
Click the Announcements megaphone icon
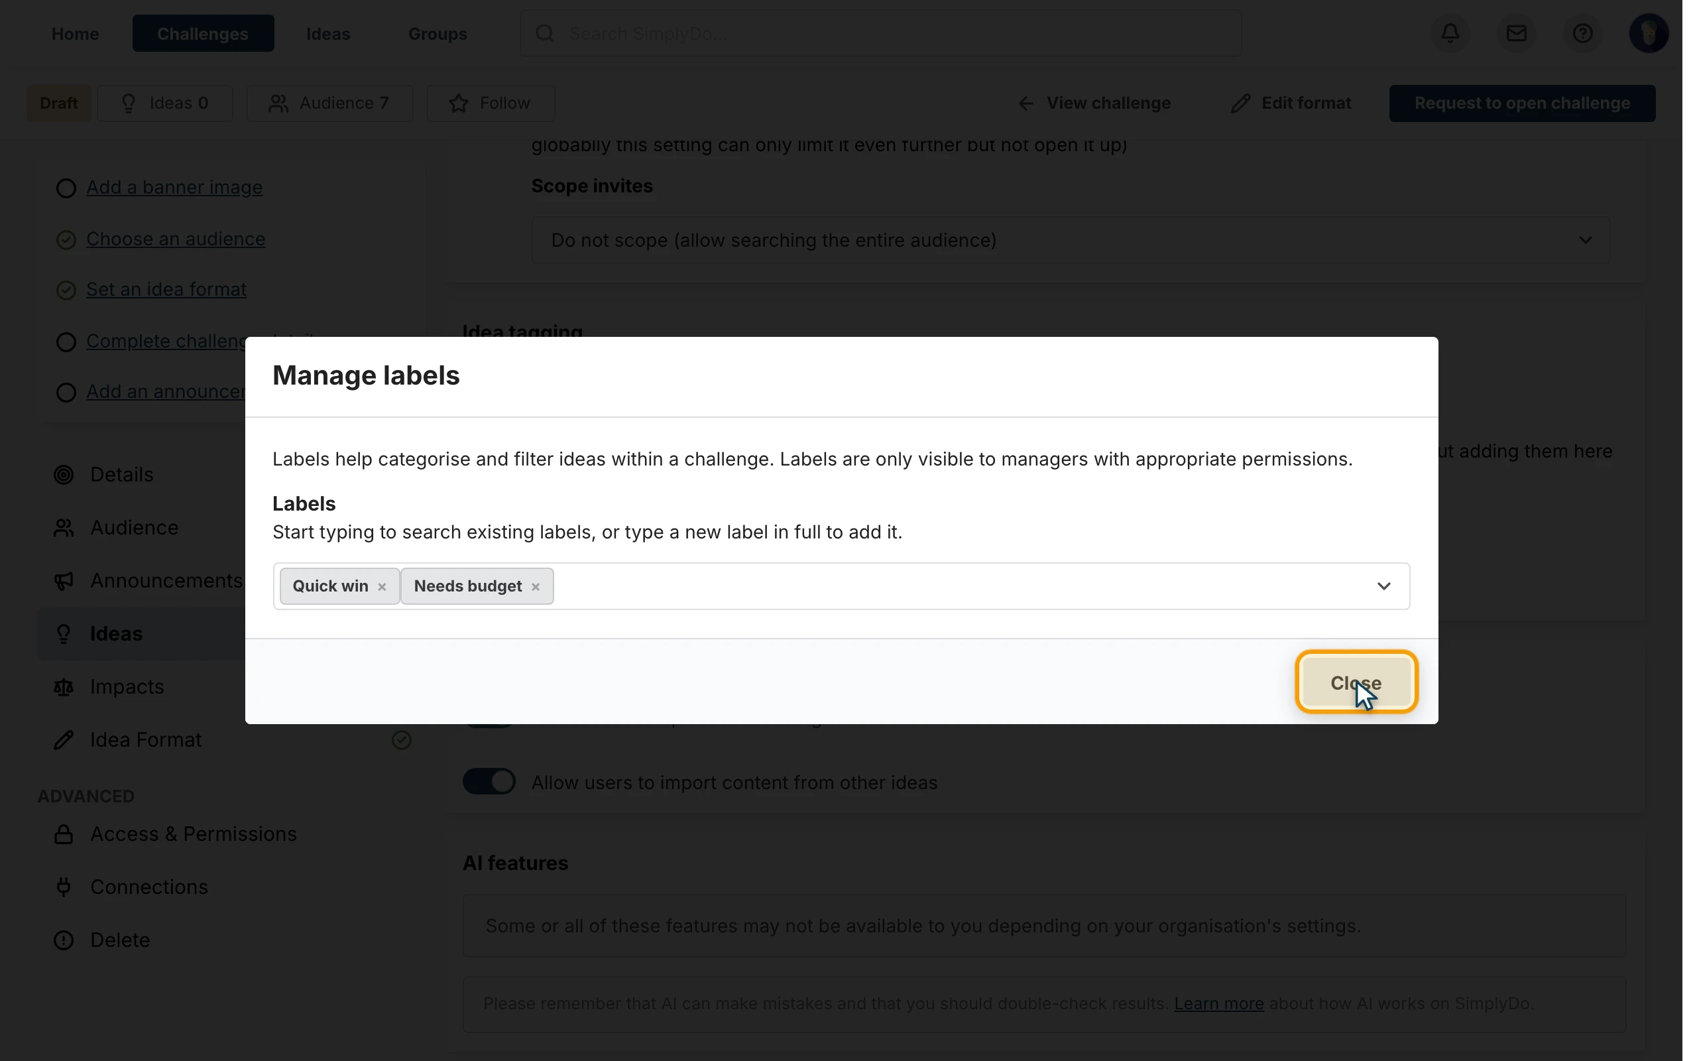pyautogui.click(x=64, y=581)
